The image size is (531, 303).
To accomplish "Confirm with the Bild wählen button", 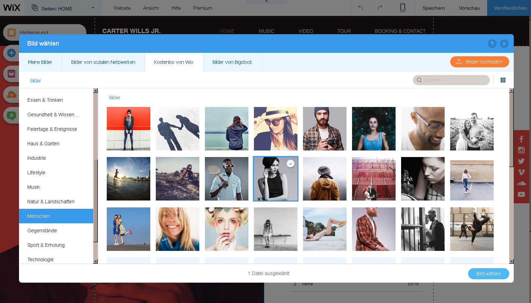I will pyautogui.click(x=489, y=274).
